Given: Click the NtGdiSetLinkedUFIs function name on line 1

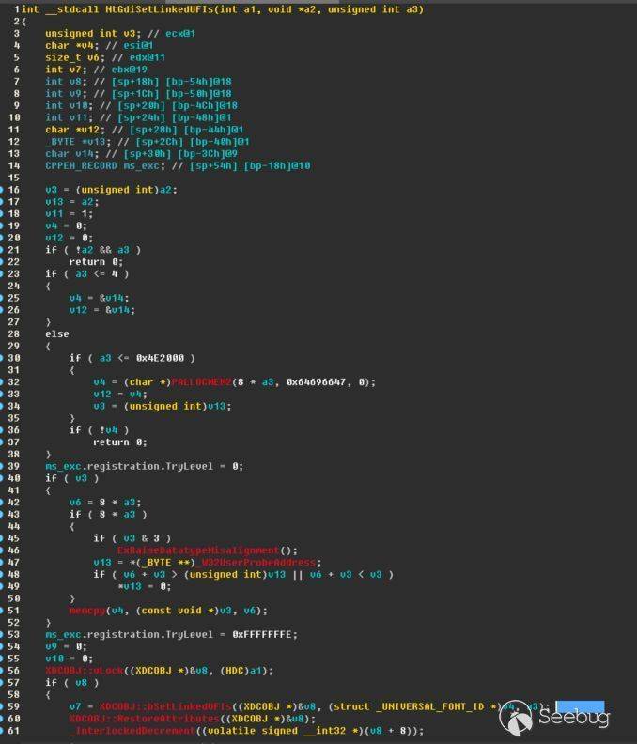Looking at the screenshot, I should click(159, 9).
